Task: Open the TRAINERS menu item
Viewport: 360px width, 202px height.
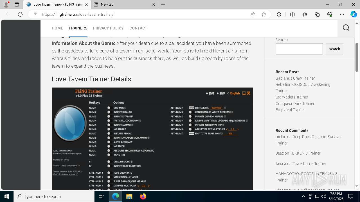Action: (78, 28)
